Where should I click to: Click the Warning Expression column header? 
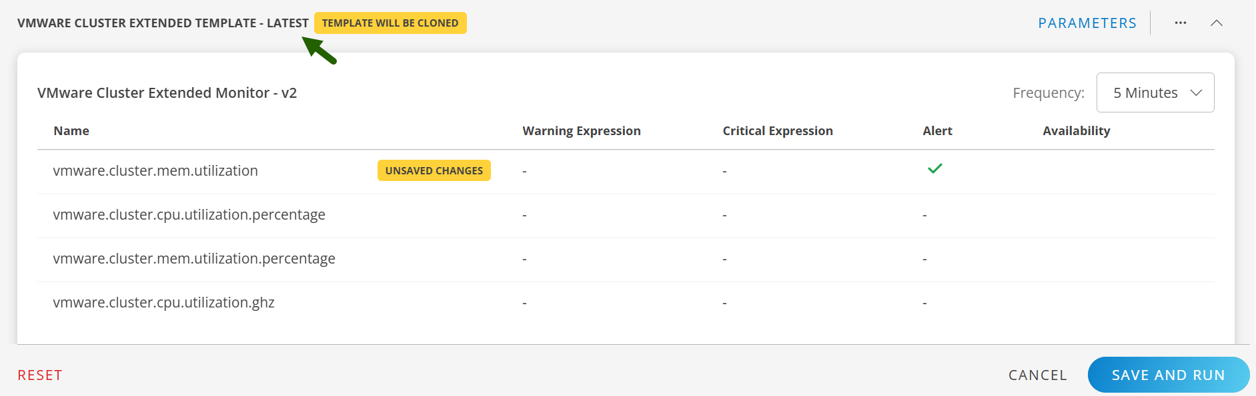click(582, 131)
